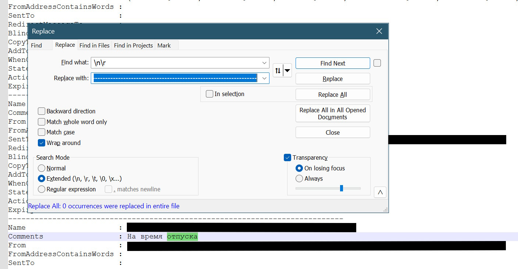Choose Regular expression search mode

click(x=42, y=189)
